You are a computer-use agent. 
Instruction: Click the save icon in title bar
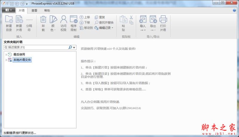pyautogui.click(x=12, y=4)
